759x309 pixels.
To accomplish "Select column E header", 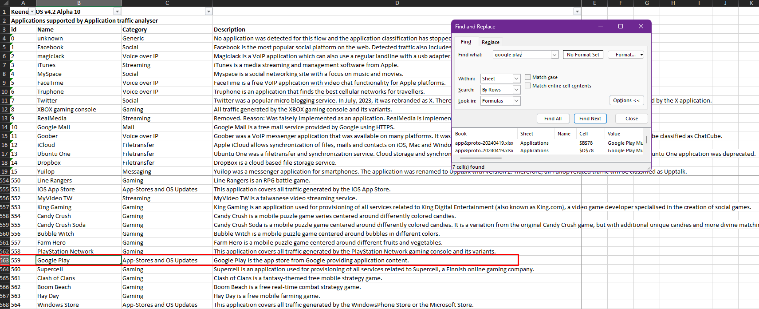I will (x=594, y=3).
